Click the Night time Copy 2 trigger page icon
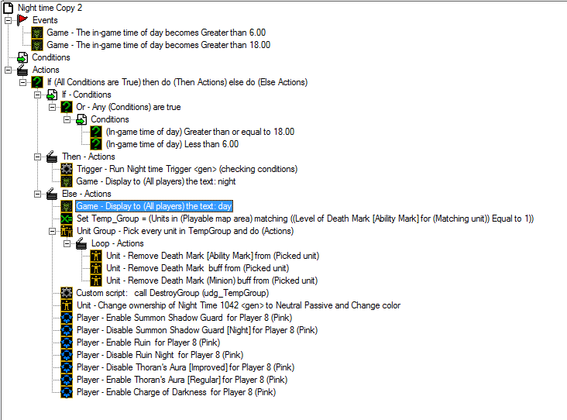The image size is (567, 420). (x=9, y=8)
